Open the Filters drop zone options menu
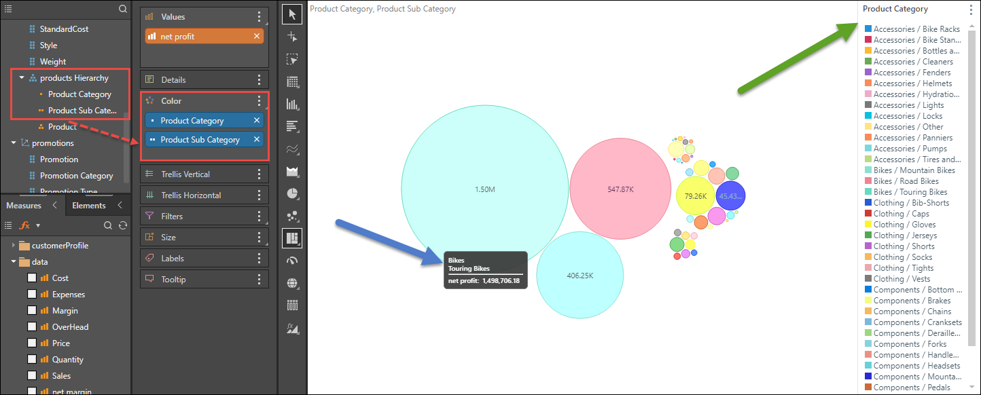Viewport: 981px width, 395px height. tap(259, 217)
